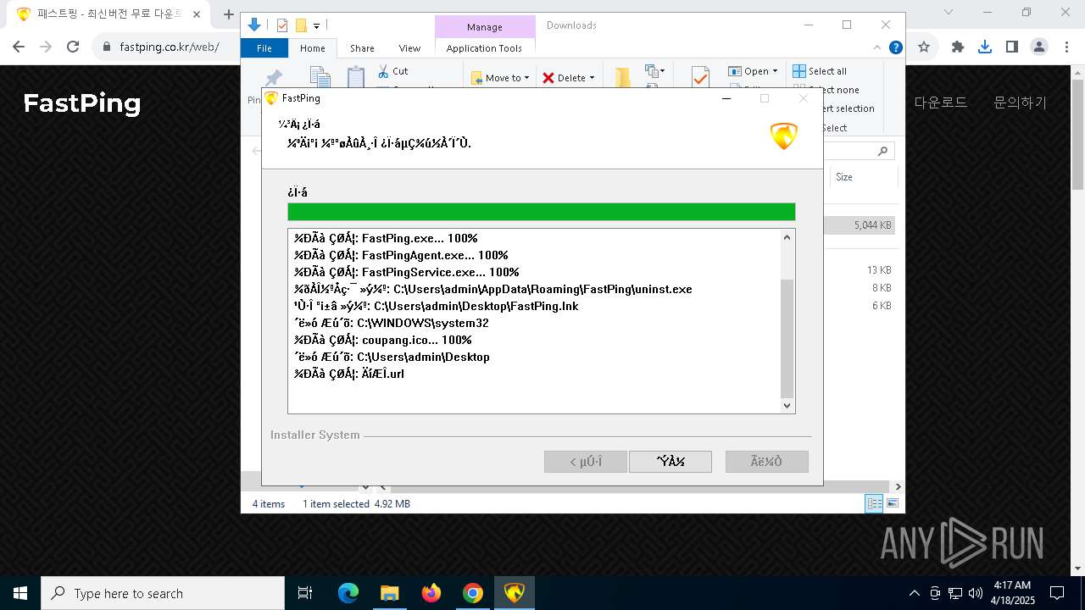This screenshot has width=1085, height=610.
Task: Sort by the Size column header
Action: 862,177
